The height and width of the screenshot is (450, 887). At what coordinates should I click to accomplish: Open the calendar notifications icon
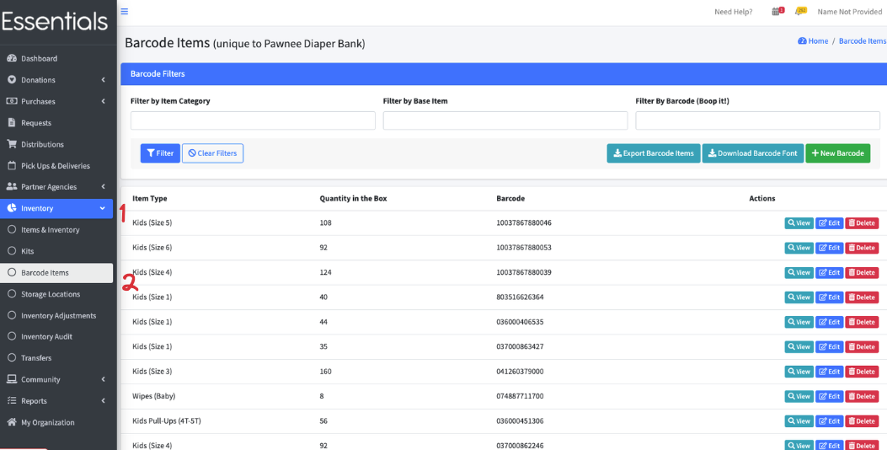tap(777, 11)
